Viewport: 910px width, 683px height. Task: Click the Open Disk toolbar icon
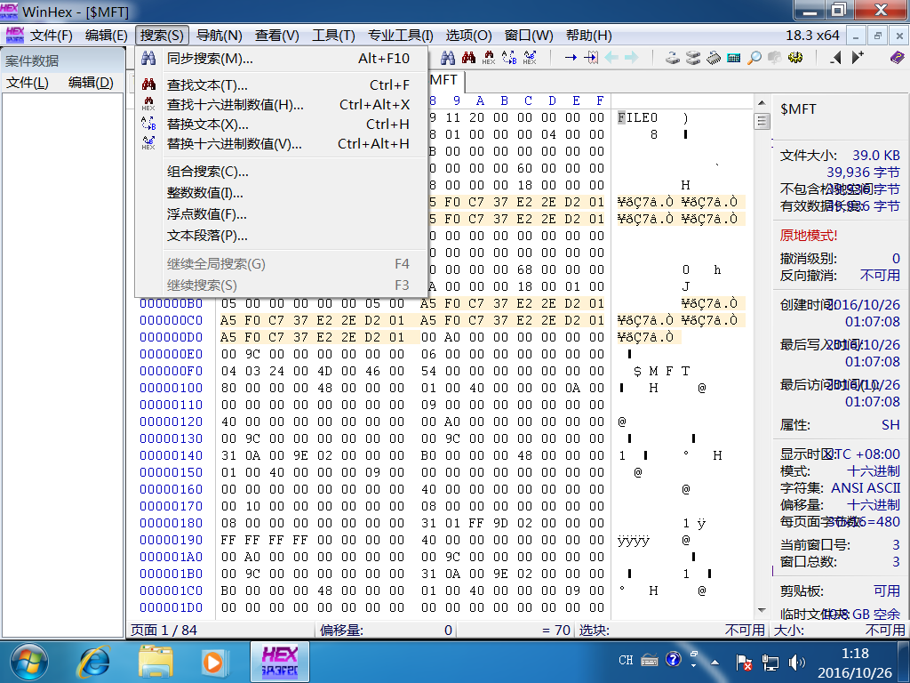672,58
